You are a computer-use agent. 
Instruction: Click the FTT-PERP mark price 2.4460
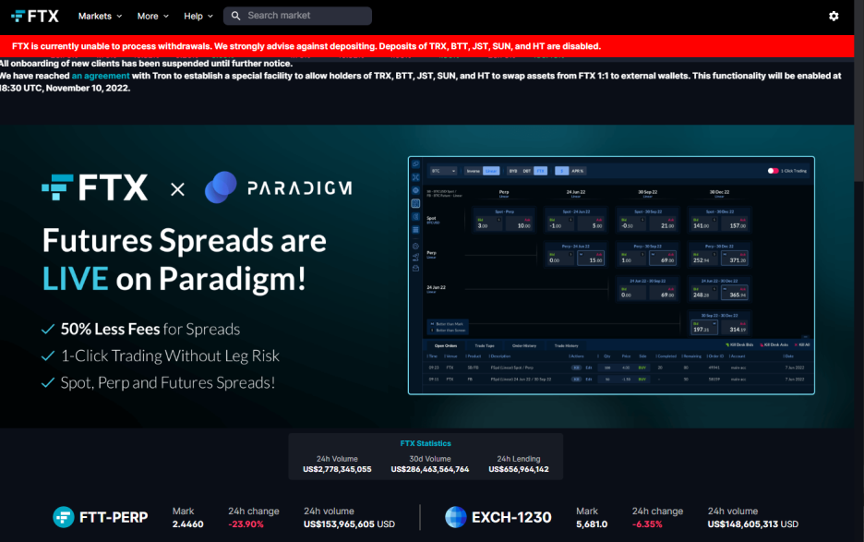point(188,524)
